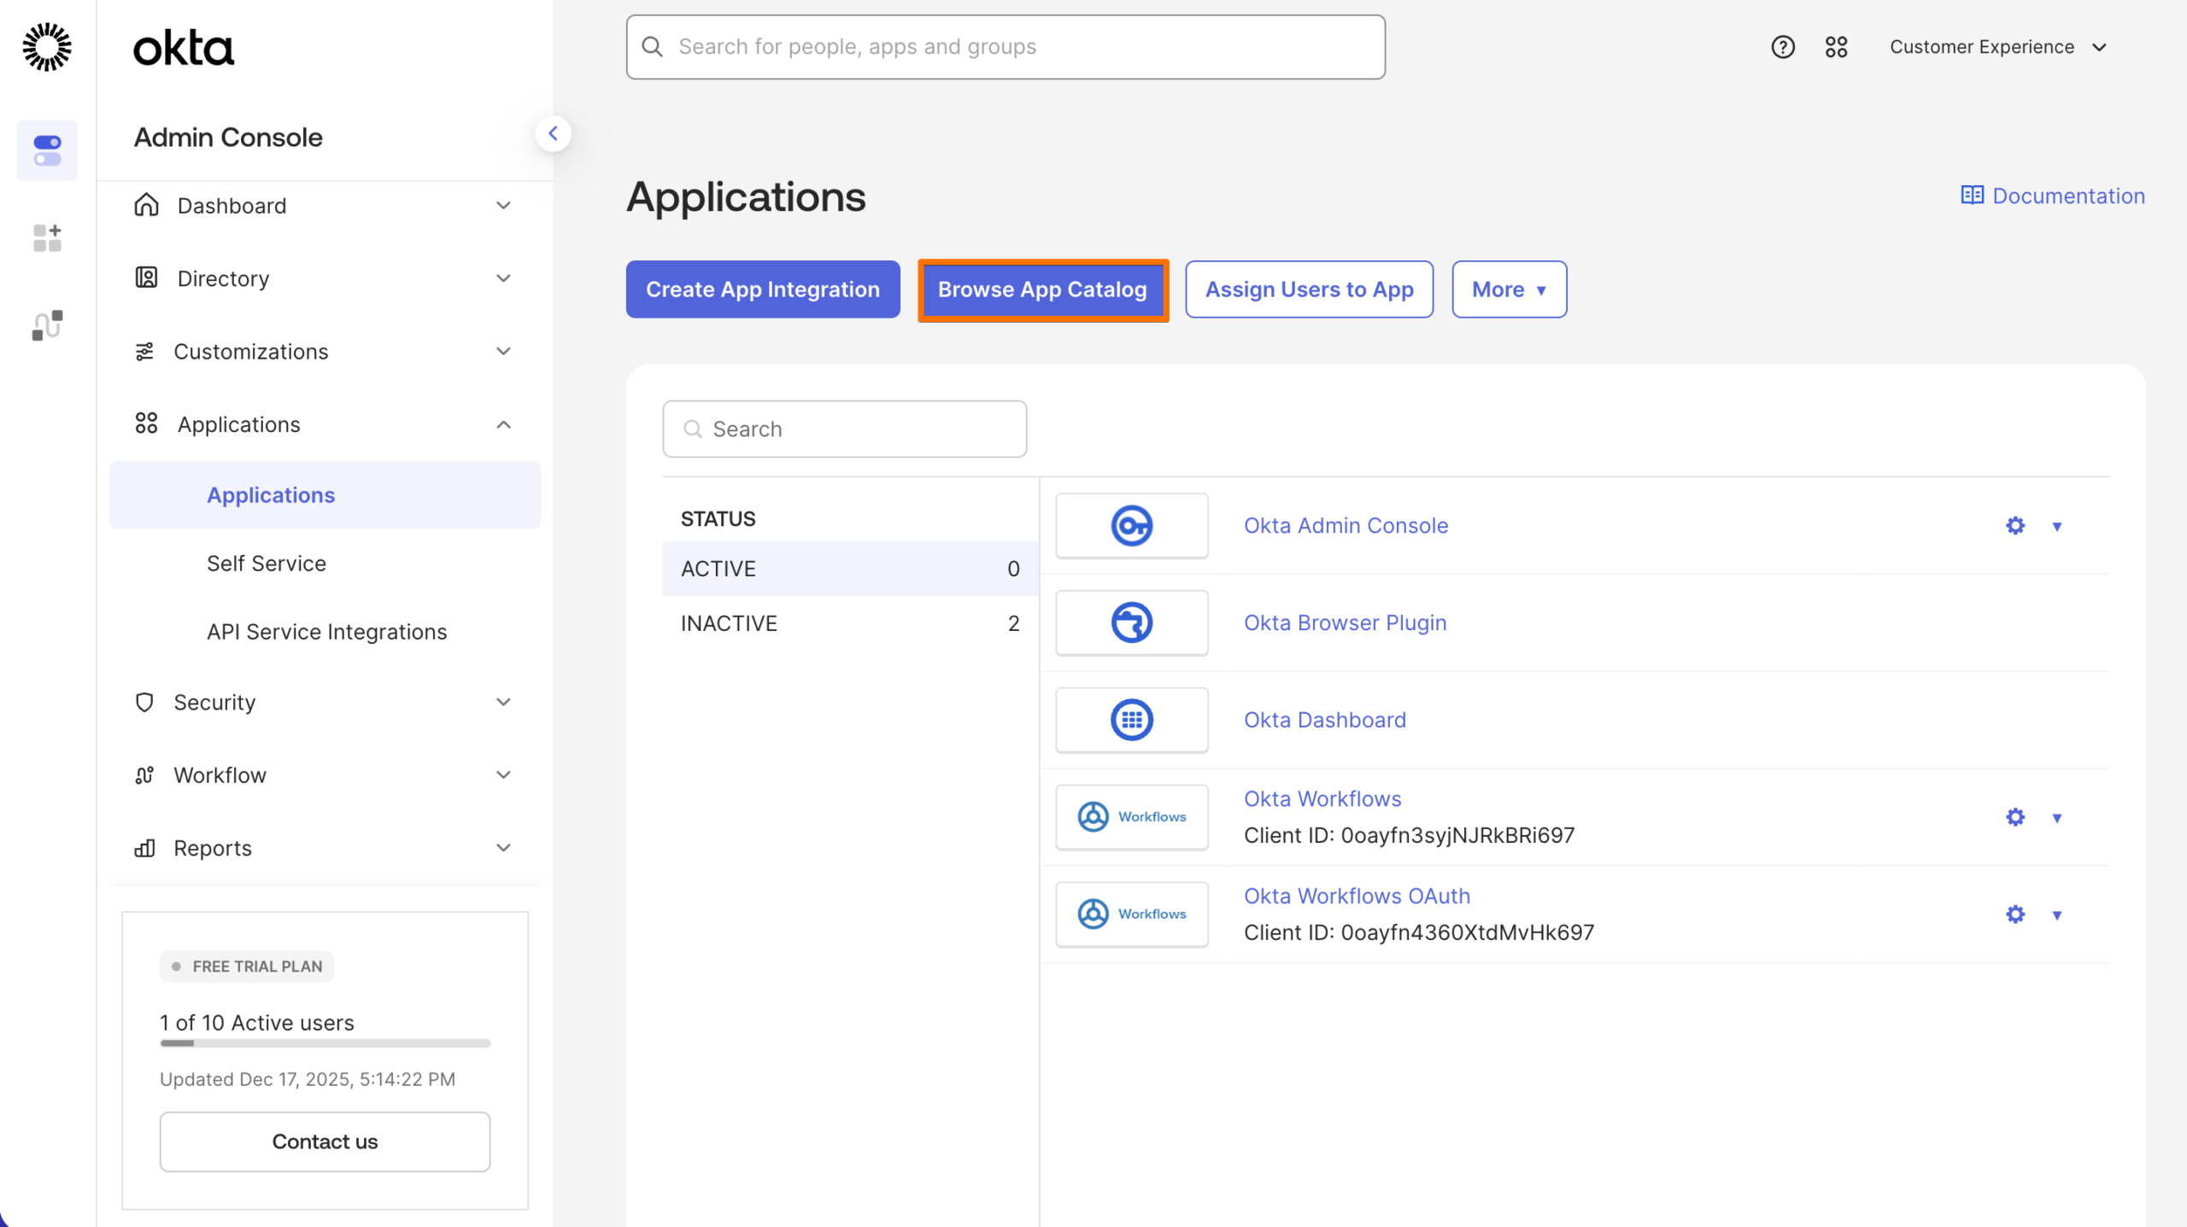Select the Dashboard home icon
This screenshot has width=2187, height=1227.
tap(144, 205)
